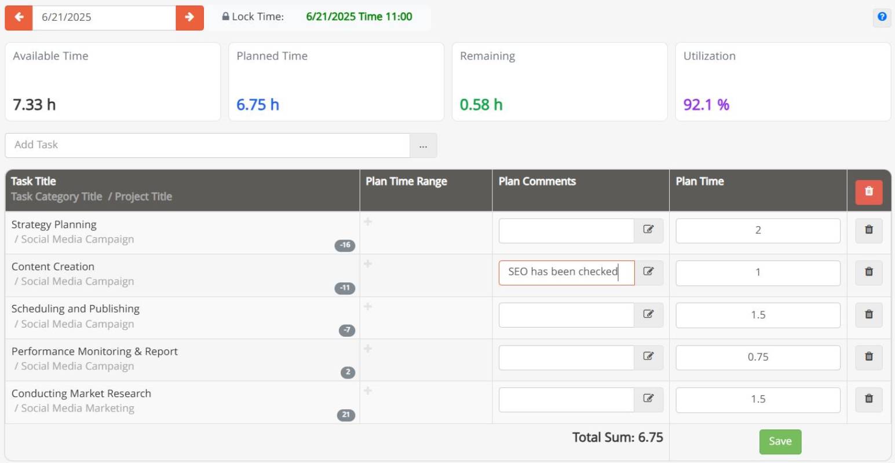The height and width of the screenshot is (463, 895).
Task: Open task browser ellipsis button
Action: click(423, 146)
